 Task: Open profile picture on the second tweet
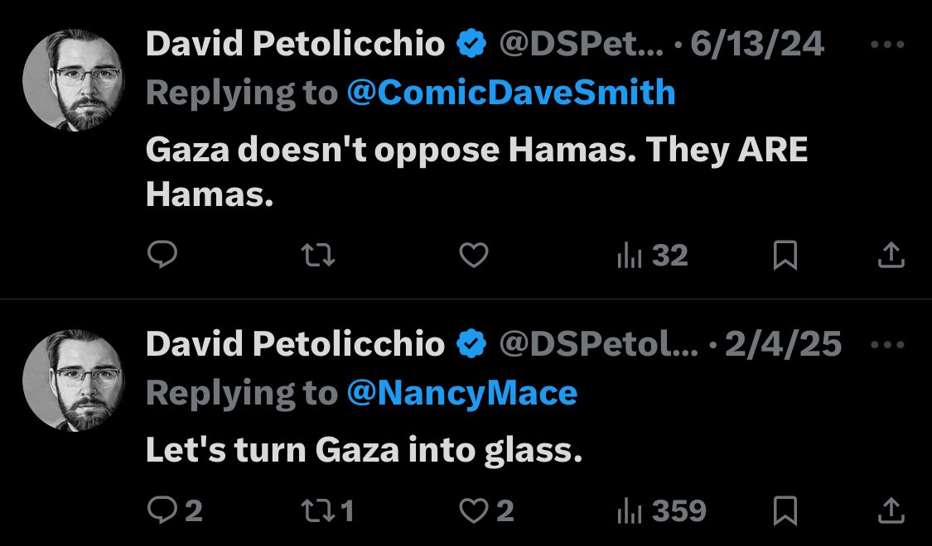click(74, 381)
